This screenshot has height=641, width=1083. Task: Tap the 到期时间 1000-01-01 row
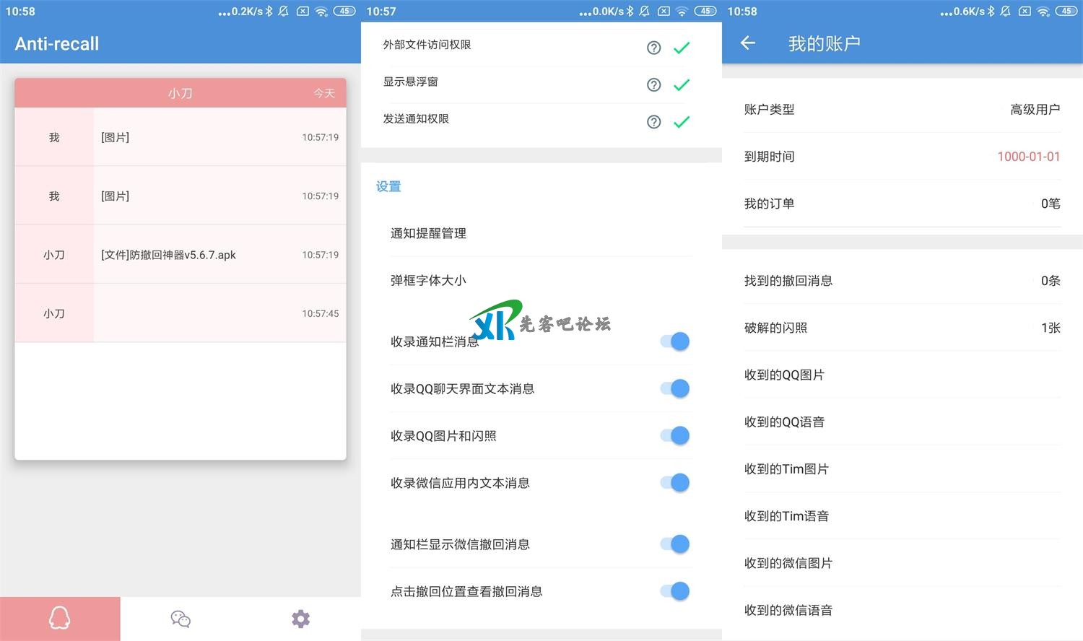(902, 157)
